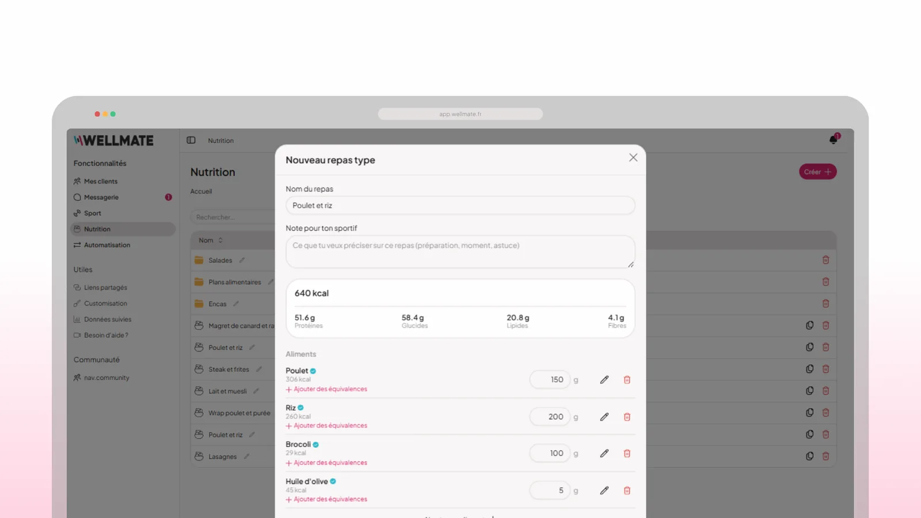Delete Poulet from the meal
The image size is (921, 518).
[627, 380]
